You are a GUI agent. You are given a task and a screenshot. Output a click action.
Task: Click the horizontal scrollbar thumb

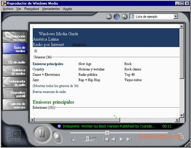click(77, 120)
